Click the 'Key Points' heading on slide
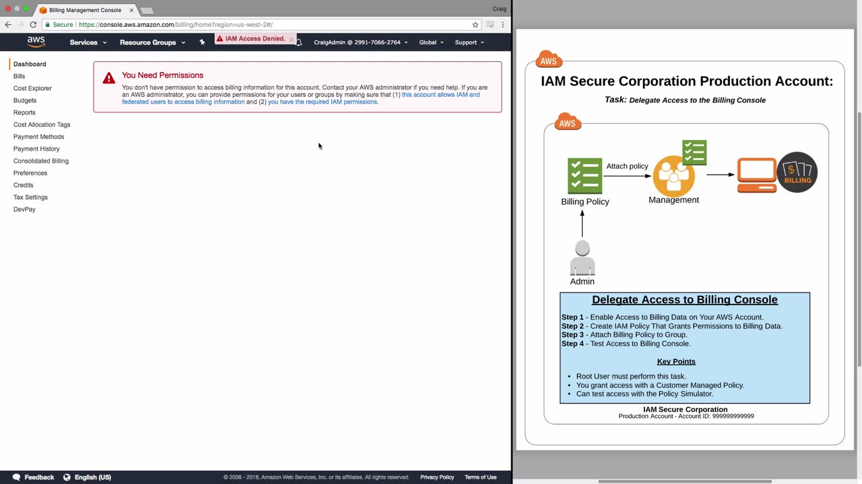862x484 pixels. [x=676, y=362]
